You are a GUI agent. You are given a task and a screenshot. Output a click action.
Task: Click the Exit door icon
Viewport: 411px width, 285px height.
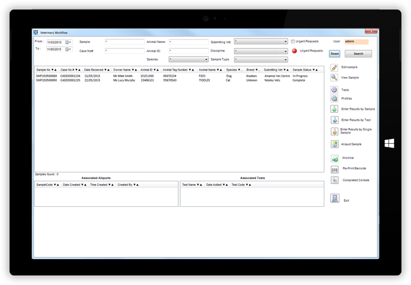click(x=334, y=199)
